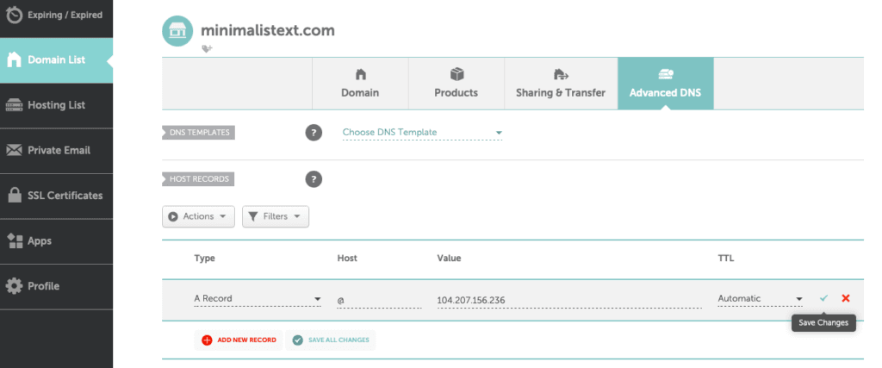Switch to the Products tab
Viewport: 882px width, 368px height.
(457, 84)
